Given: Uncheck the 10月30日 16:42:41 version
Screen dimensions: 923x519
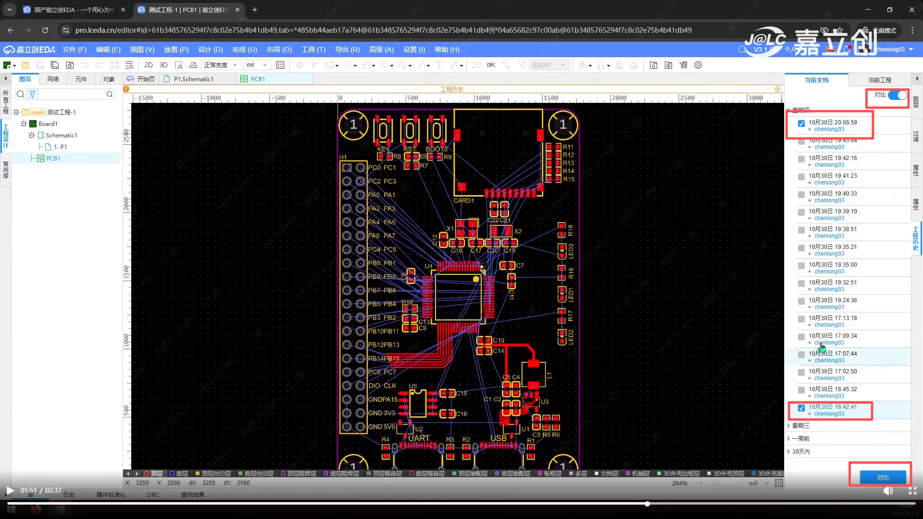Looking at the screenshot, I should [x=801, y=408].
